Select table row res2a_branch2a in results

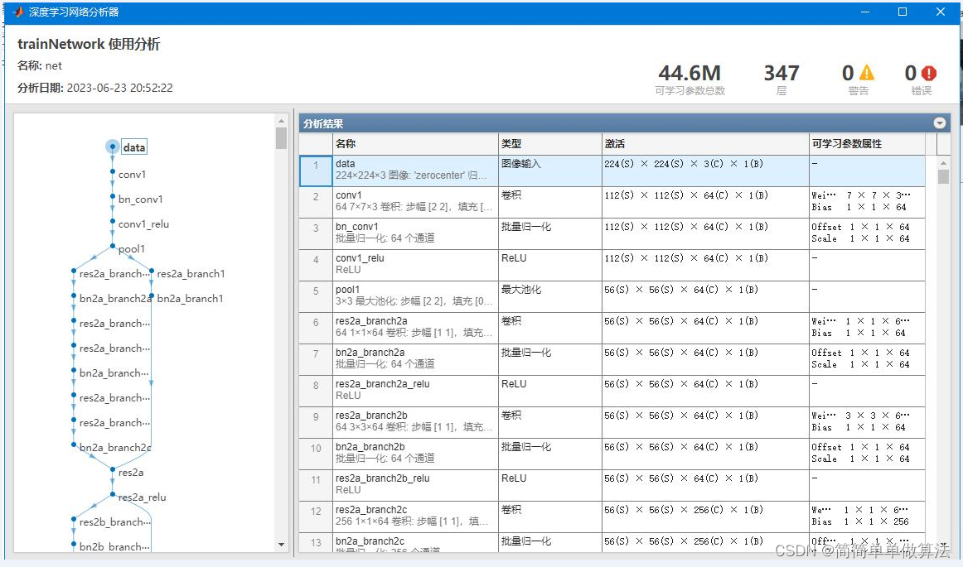(x=612, y=328)
